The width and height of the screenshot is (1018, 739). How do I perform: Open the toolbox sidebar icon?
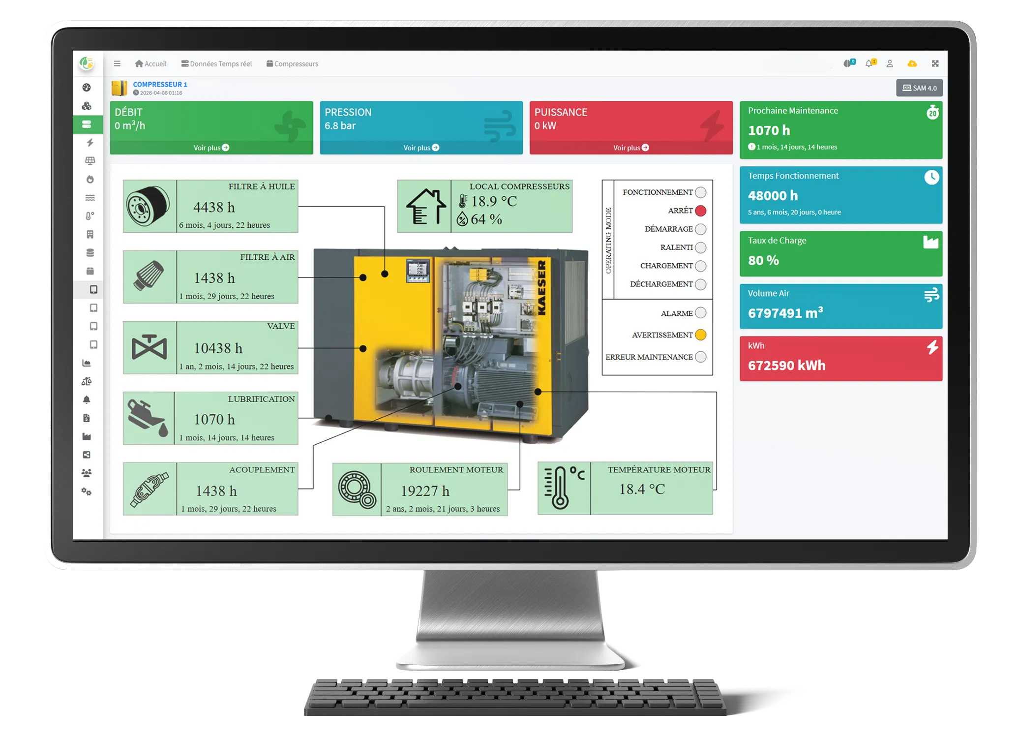90,271
